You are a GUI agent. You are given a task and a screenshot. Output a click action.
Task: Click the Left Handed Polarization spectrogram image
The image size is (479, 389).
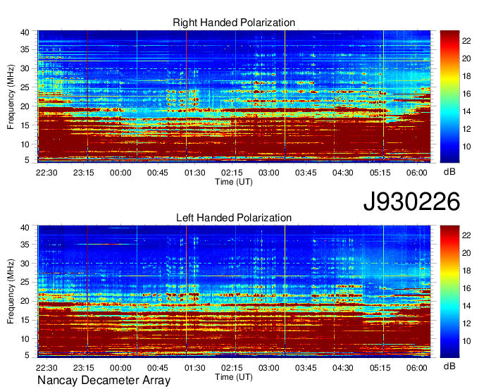[x=234, y=292]
